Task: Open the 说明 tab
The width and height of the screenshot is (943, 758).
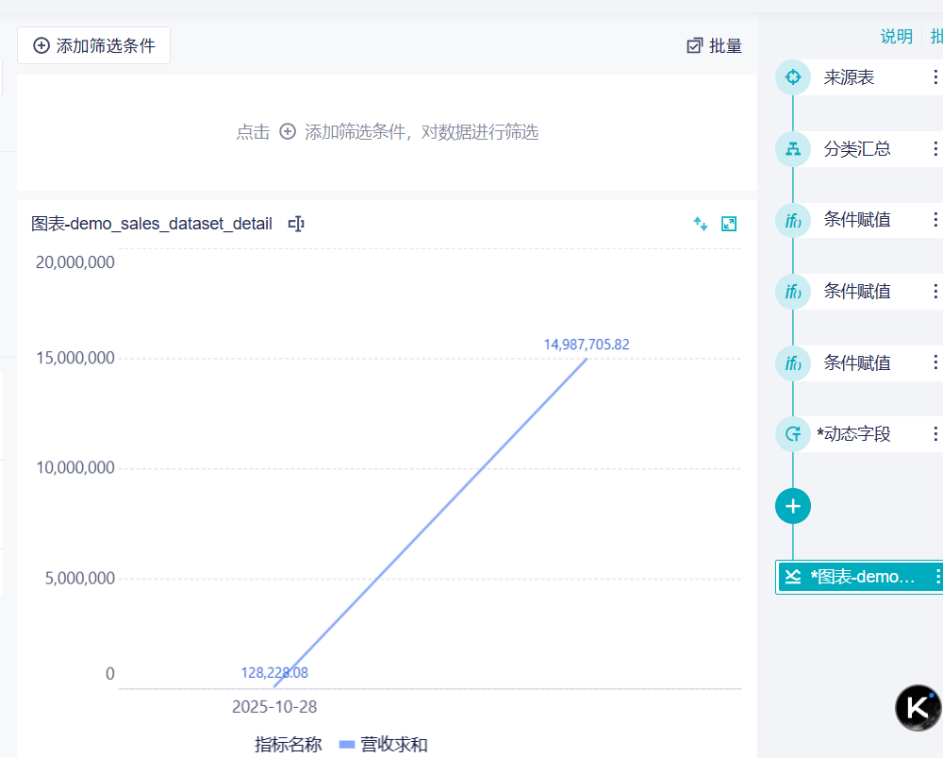Action: 896,36
